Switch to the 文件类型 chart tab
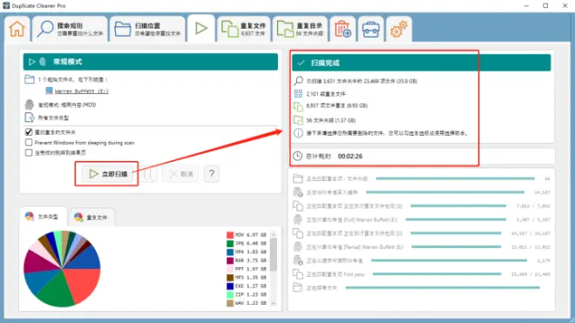Screen dimensions: 575x323 click(43, 217)
